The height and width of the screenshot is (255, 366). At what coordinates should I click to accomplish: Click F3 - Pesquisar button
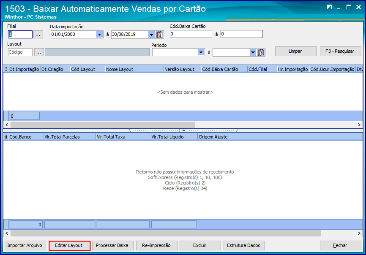(340, 51)
